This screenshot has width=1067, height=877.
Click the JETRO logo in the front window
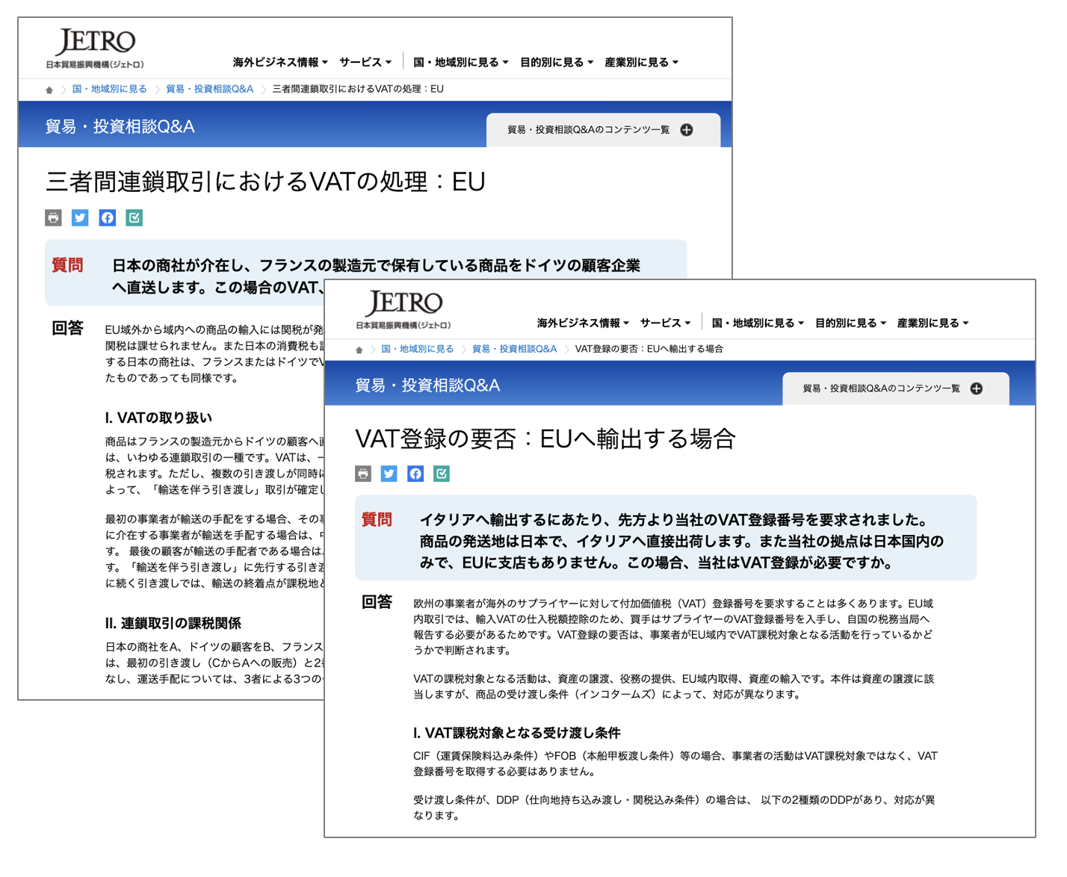[x=403, y=309]
